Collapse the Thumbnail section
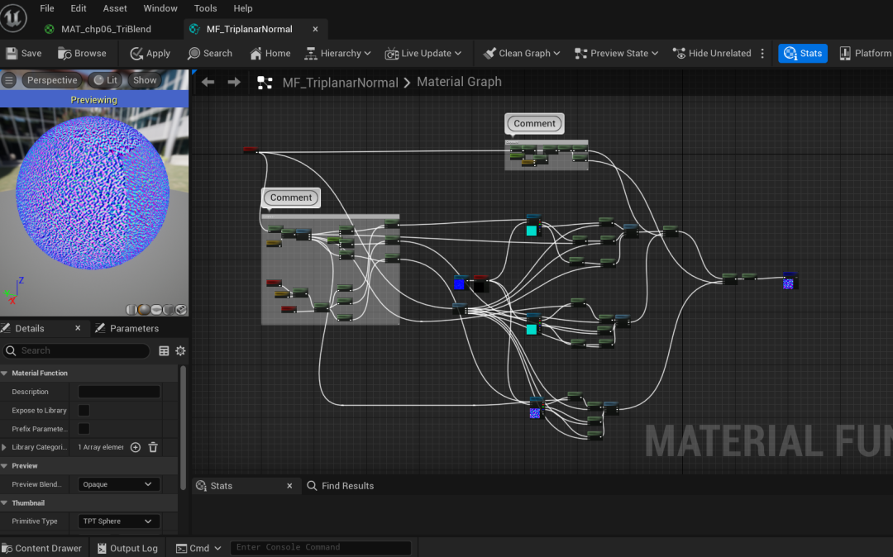This screenshot has height=557, width=893. 5,503
